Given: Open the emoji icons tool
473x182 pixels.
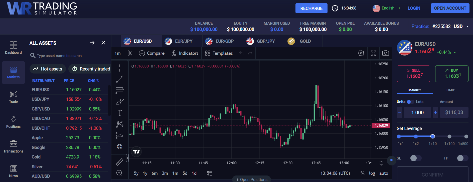Looking at the screenshot, I should coord(120,146).
